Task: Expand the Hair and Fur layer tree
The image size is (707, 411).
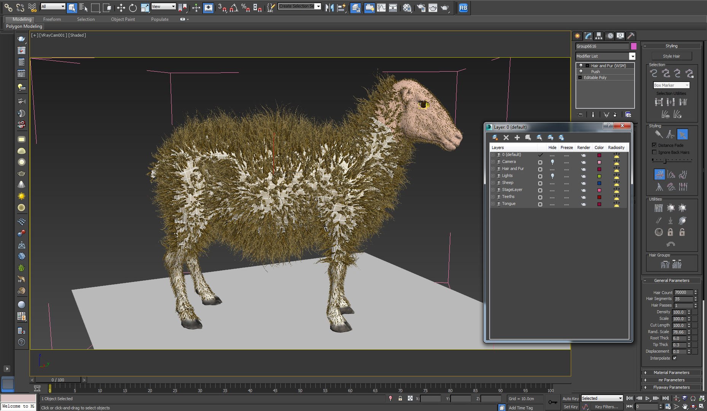Action: pyautogui.click(x=493, y=169)
